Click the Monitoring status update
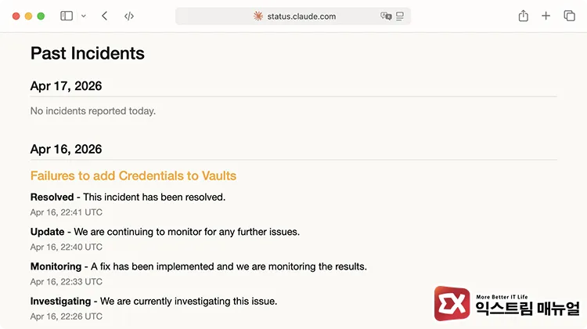 (x=56, y=266)
